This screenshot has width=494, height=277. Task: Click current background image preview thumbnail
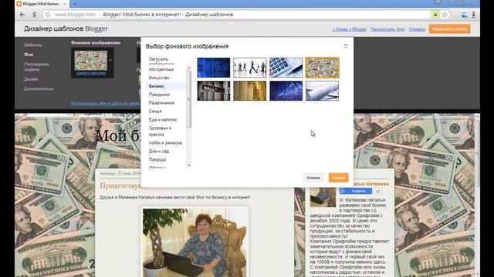click(x=91, y=61)
